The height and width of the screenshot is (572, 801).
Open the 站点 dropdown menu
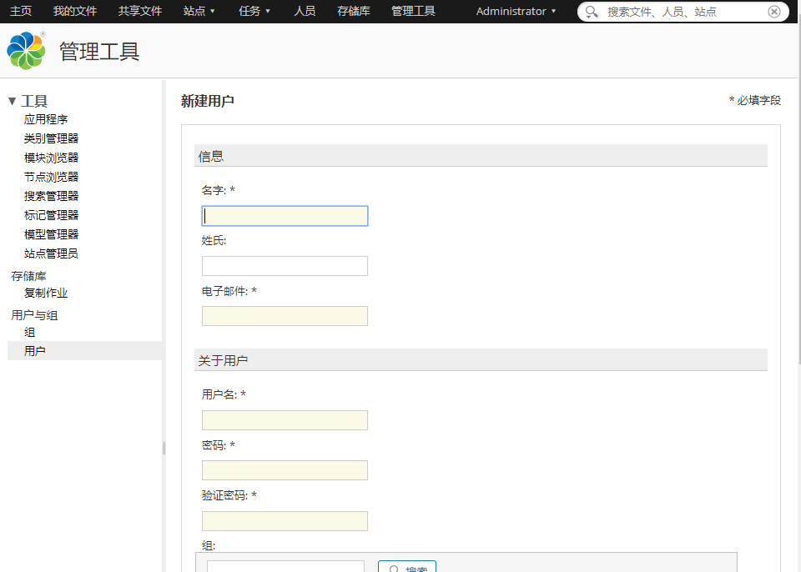click(199, 11)
